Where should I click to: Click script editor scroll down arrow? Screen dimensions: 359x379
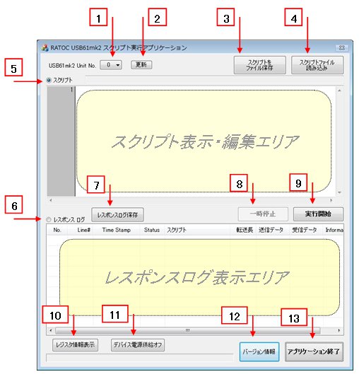(x=339, y=192)
